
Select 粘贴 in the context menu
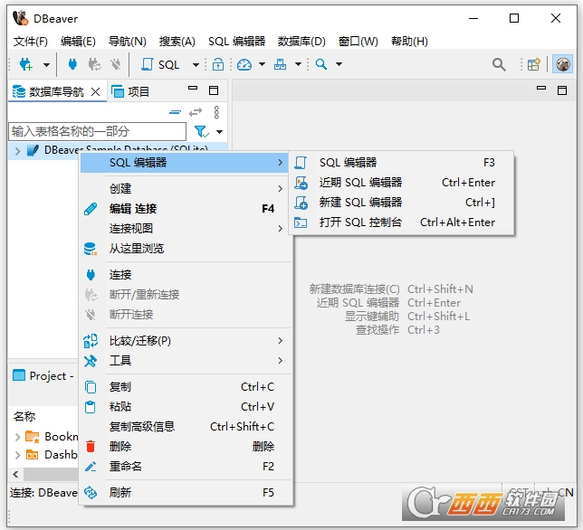[x=186, y=407]
